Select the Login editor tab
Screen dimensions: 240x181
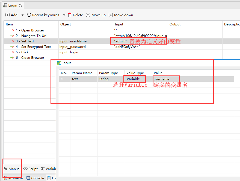13,5
